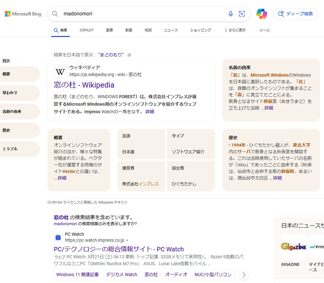Click ひぐちたかし under 設立者
Image resolution: width=324 pixels, height=283 pixels.
coord(184,184)
